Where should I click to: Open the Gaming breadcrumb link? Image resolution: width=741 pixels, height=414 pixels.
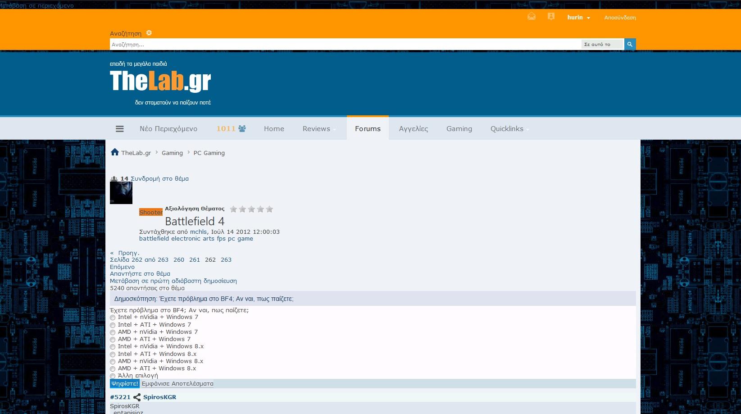[x=172, y=153]
